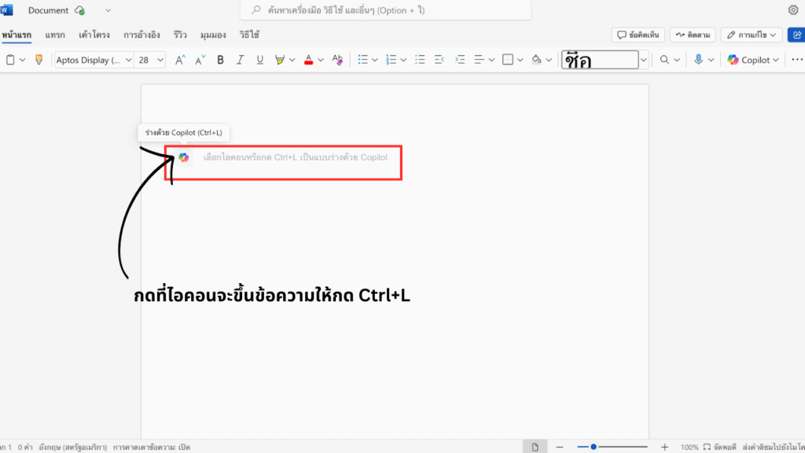Toggle Underline formatting in the ribbon

(260, 60)
